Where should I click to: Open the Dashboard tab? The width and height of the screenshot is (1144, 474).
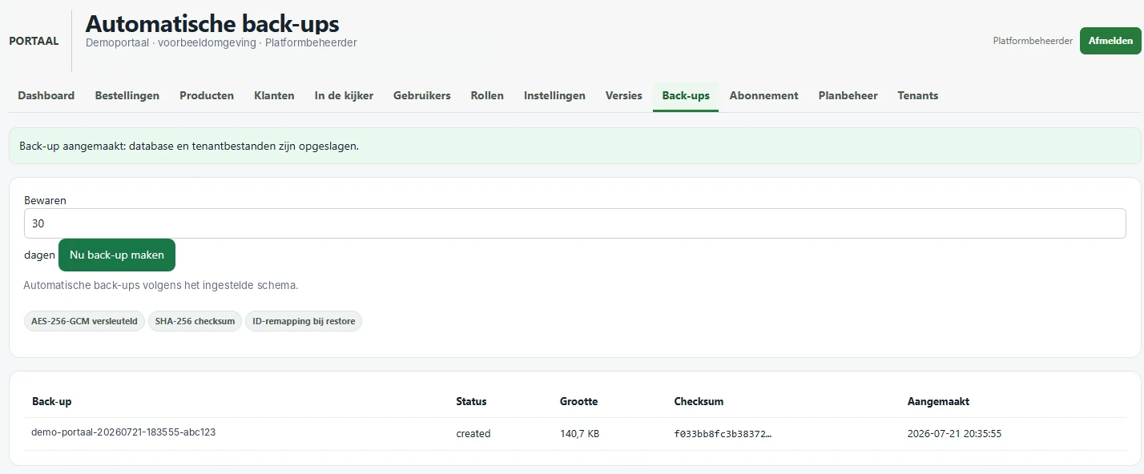pos(46,95)
